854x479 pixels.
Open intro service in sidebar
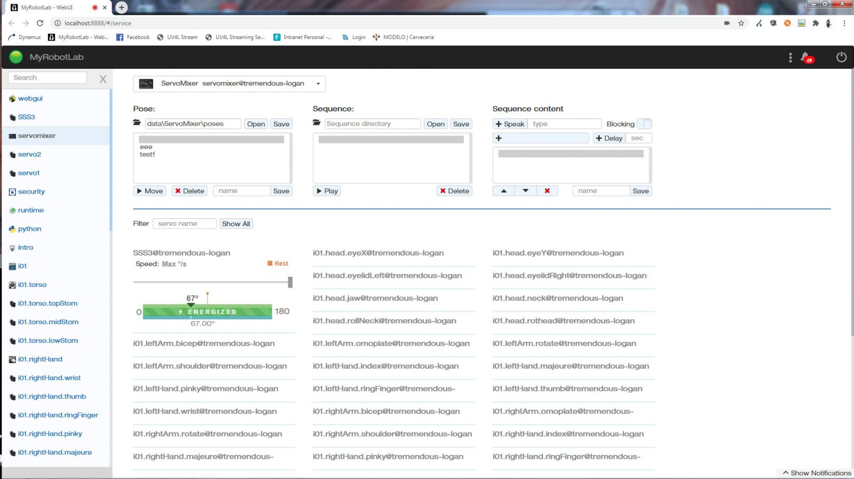coord(25,248)
